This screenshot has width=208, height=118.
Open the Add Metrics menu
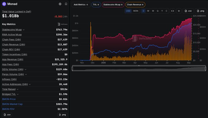(x=81, y=5)
